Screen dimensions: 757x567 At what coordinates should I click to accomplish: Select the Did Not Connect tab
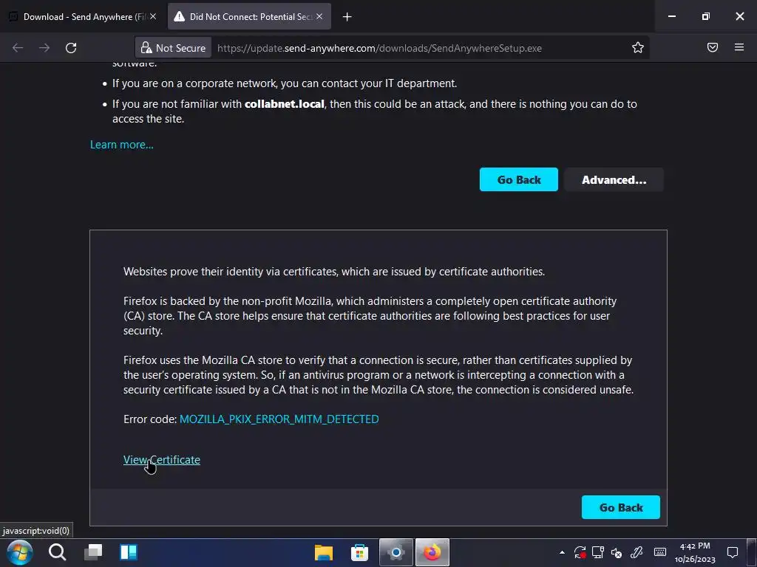[250, 17]
